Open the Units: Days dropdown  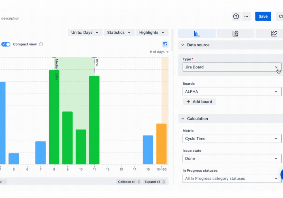[x=85, y=33]
